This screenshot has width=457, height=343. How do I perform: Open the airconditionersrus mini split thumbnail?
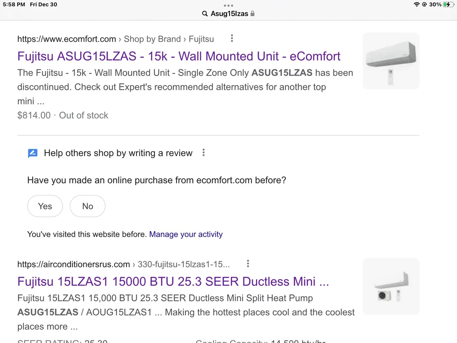point(391,286)
